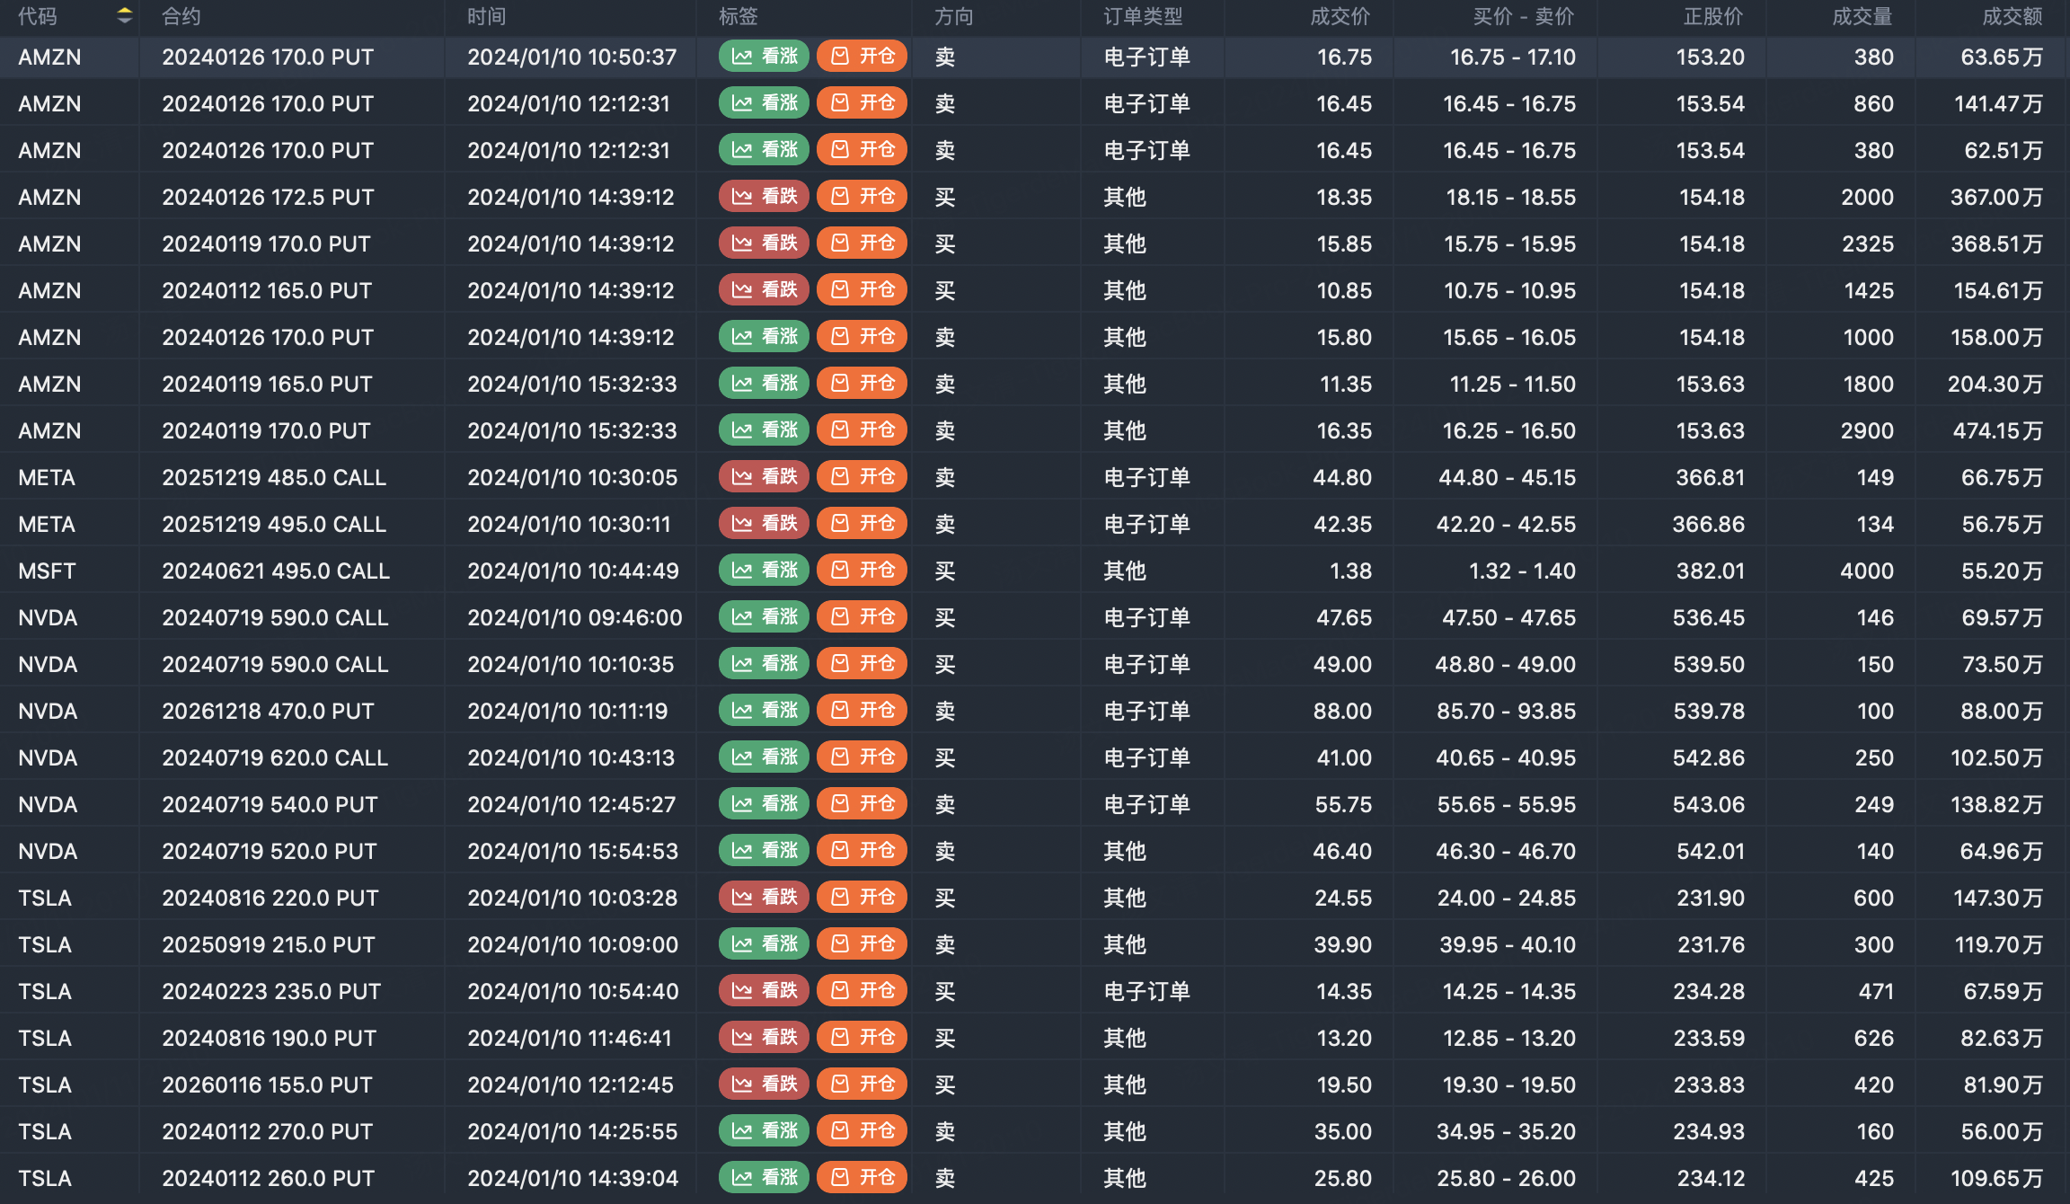Click 开仓 tag on TSLA 270.0 PUT row
Screen dimensions: 2070x1204
[x=862, y=1130]
